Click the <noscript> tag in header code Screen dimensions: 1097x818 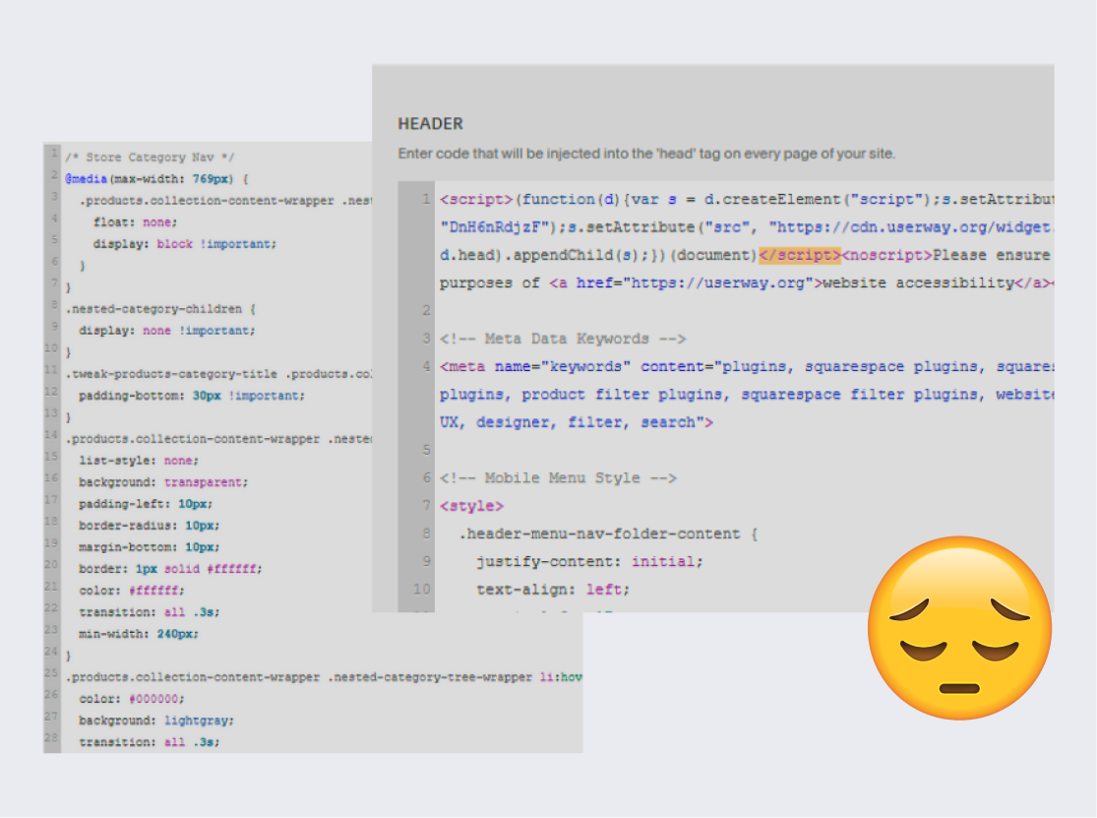pos(887,255)
